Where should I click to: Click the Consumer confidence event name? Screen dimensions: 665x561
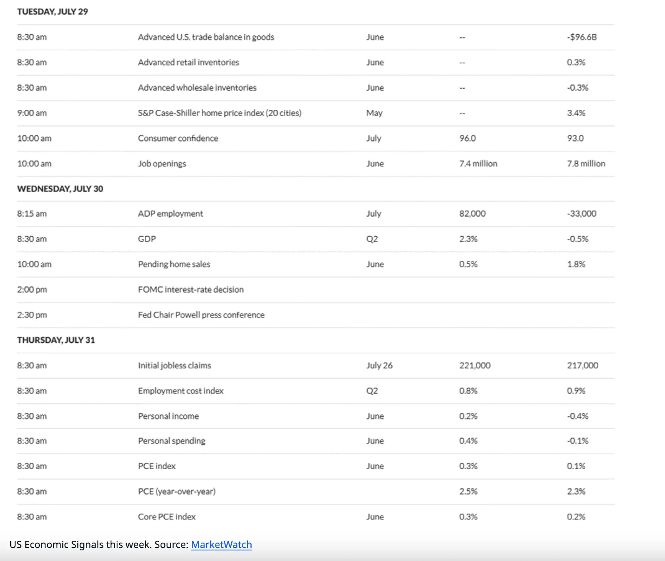[178, 138]
